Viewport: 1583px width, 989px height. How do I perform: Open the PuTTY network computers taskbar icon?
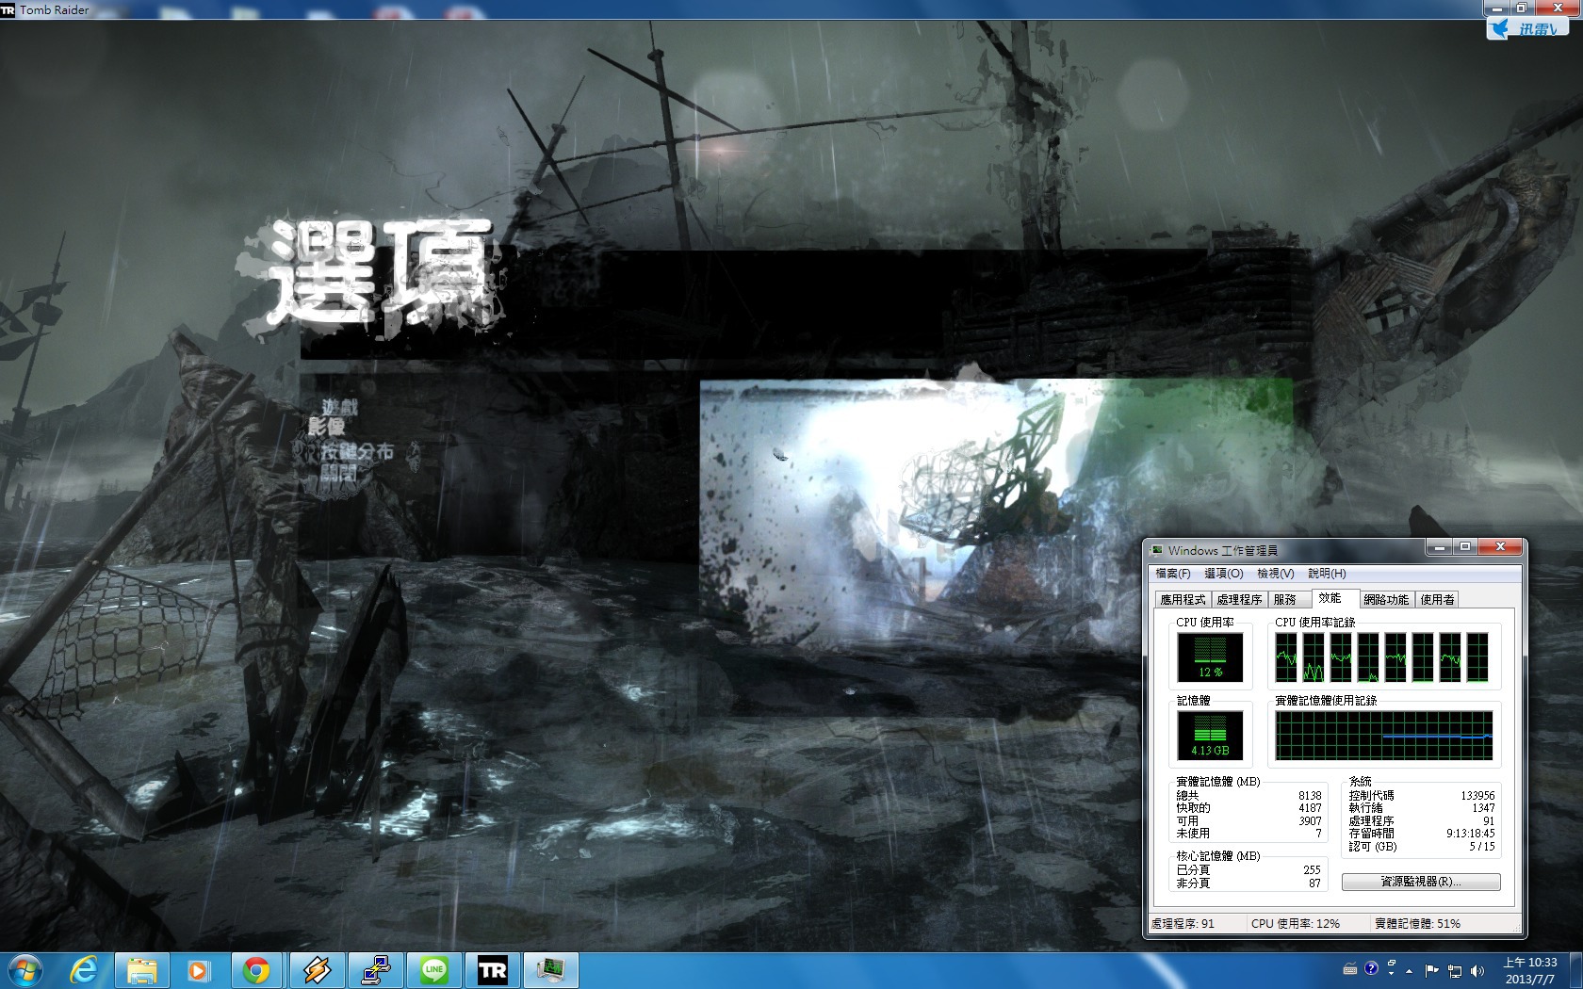tap(376, 970)
